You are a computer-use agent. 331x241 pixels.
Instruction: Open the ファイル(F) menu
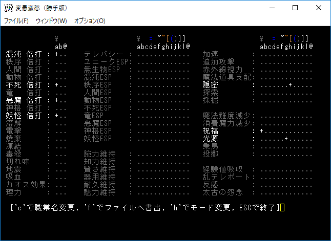click(x=16, y=21)
